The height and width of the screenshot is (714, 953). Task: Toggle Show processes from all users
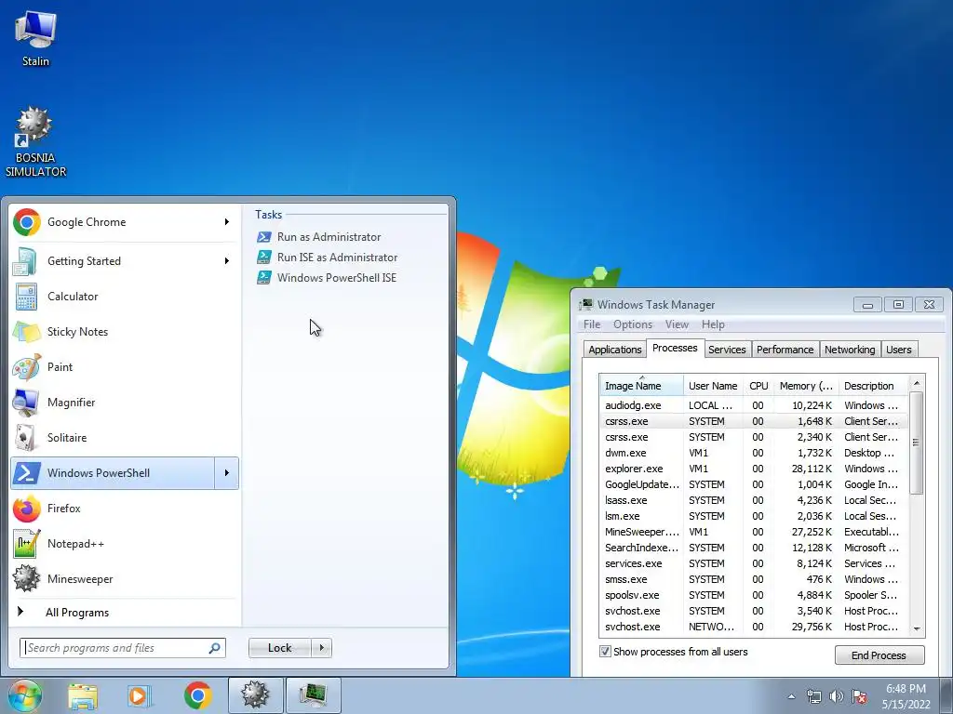[605, 652]
